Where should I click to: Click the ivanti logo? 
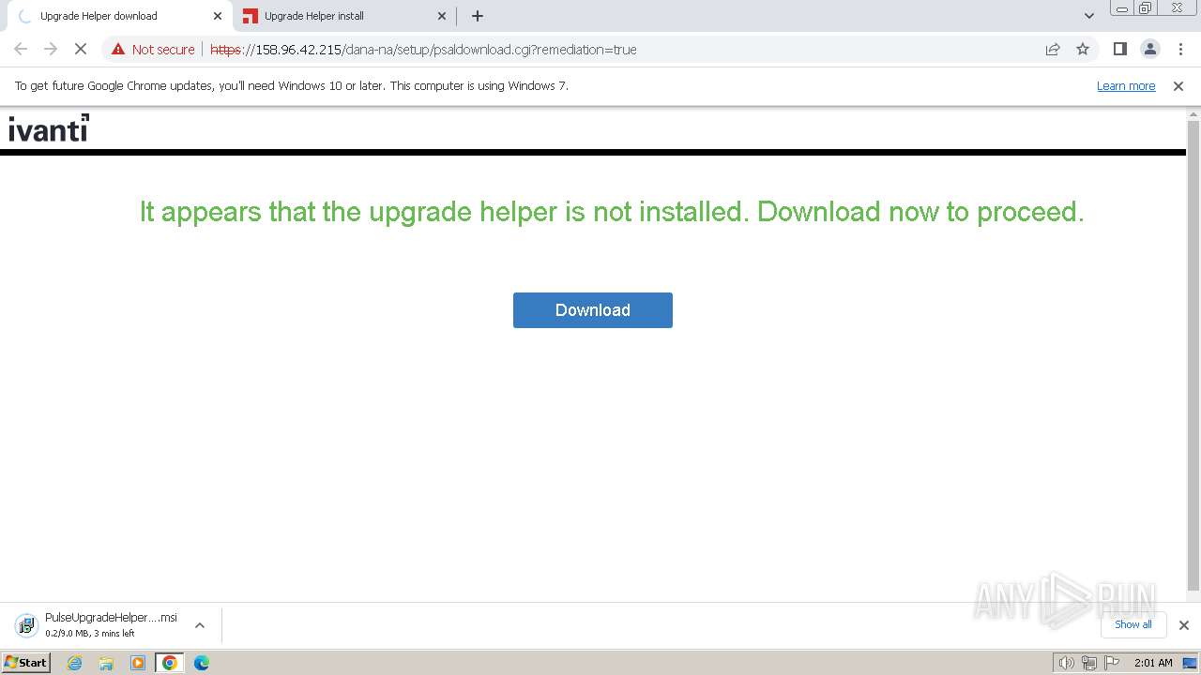pyautogui.click(x=49, y=128)
